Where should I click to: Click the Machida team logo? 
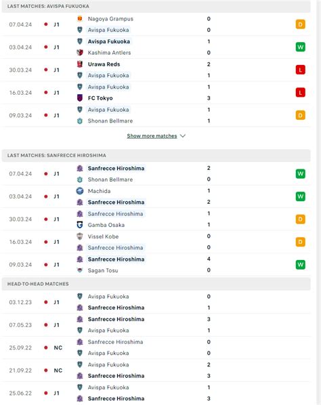click(x=80, y=191)
